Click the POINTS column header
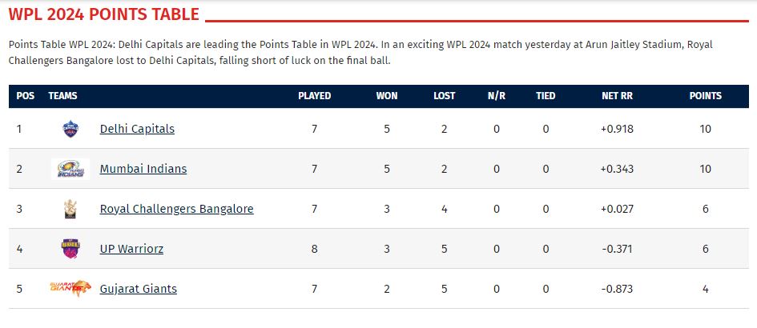Image resolution: width=757 pixels, height=328 pixels. 705,96
